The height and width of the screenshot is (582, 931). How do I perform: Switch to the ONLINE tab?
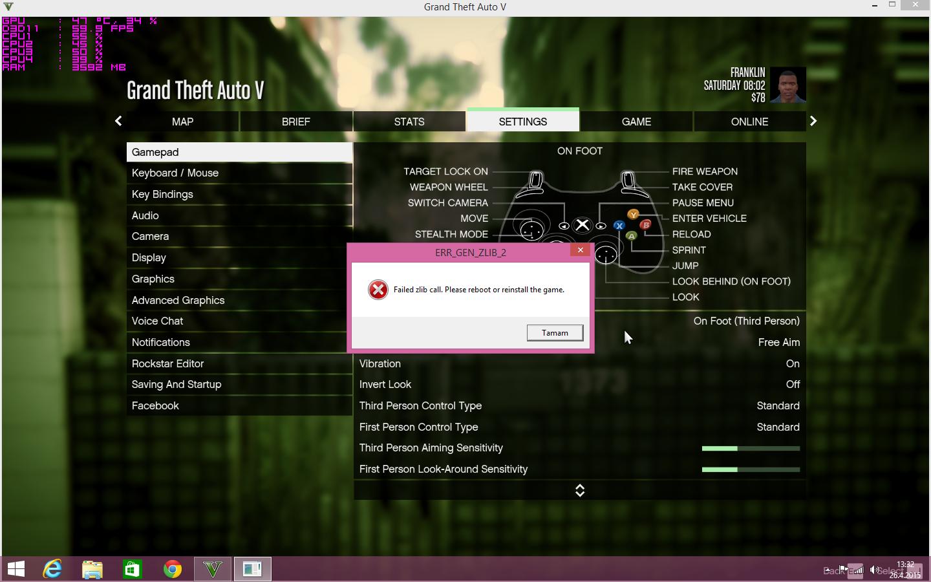coord(749,121)
